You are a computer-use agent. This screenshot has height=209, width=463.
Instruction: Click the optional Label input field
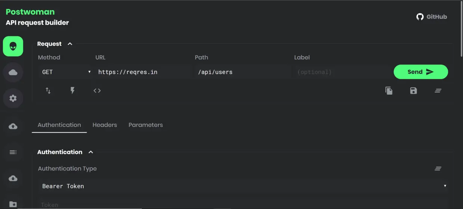coord(342,72)
